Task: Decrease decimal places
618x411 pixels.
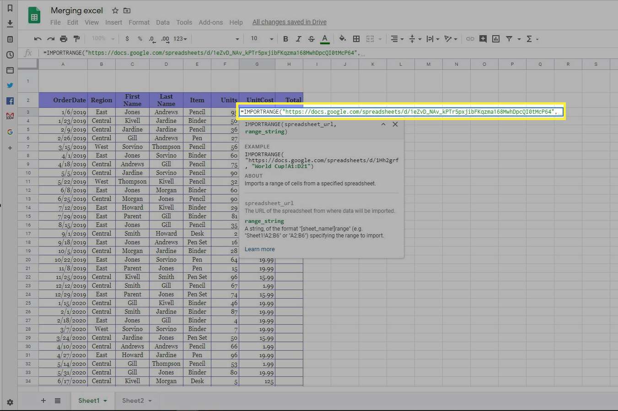Action: 152,39
